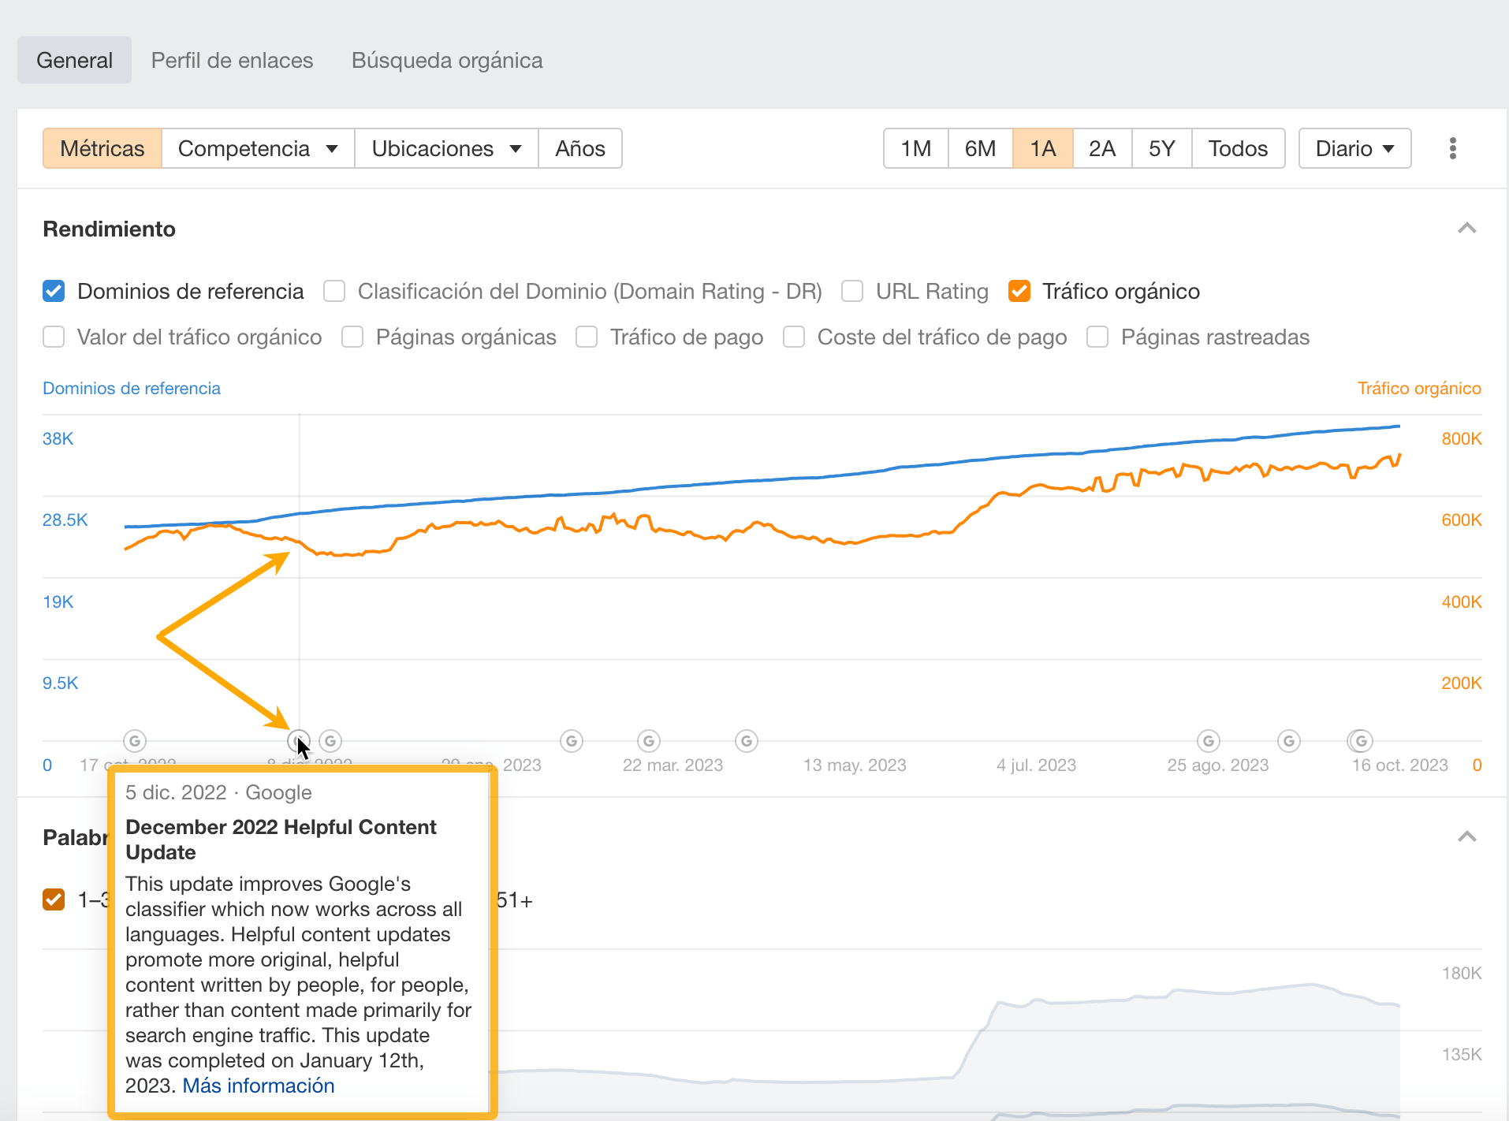
Task: Enable the URL Rating checkbox
Action: [x=852, y=291]
